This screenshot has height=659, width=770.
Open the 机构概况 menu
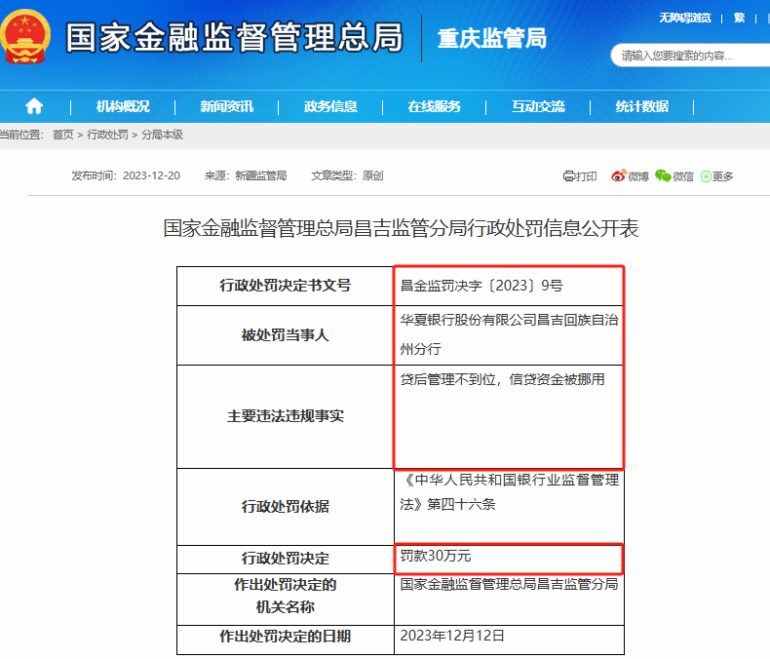(x=123, y=106)
